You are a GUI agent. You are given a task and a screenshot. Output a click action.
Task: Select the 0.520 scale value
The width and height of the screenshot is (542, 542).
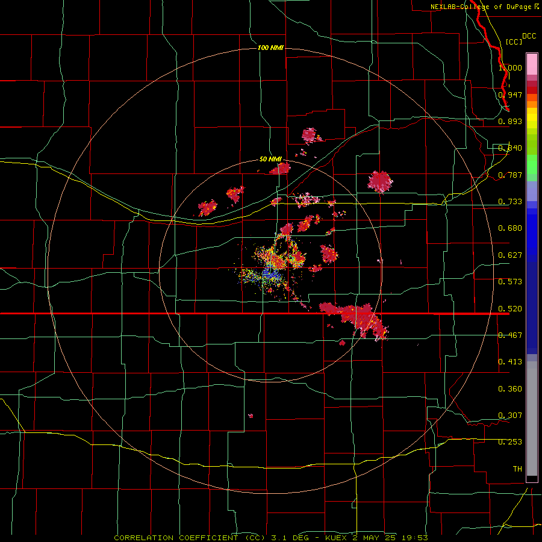[x=510, y=309]
